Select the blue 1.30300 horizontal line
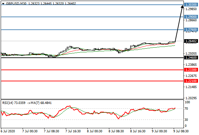The width and height of the screenshot is (199, 135). tap(92, 5)
